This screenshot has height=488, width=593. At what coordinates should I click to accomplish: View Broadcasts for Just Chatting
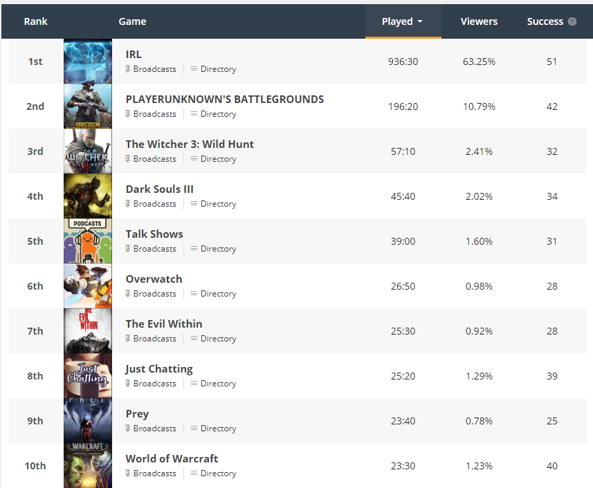[x=151, y=384]
